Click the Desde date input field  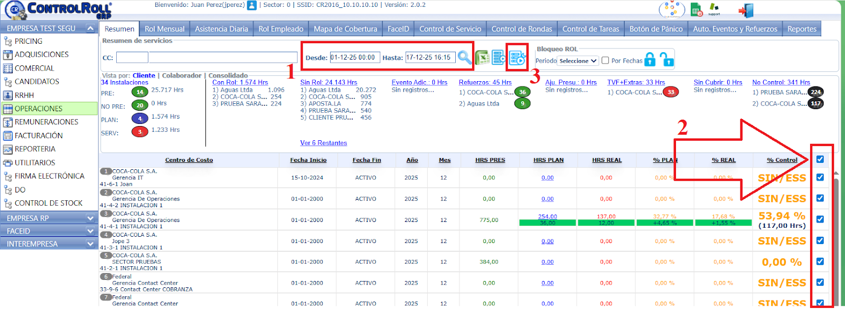354,57
